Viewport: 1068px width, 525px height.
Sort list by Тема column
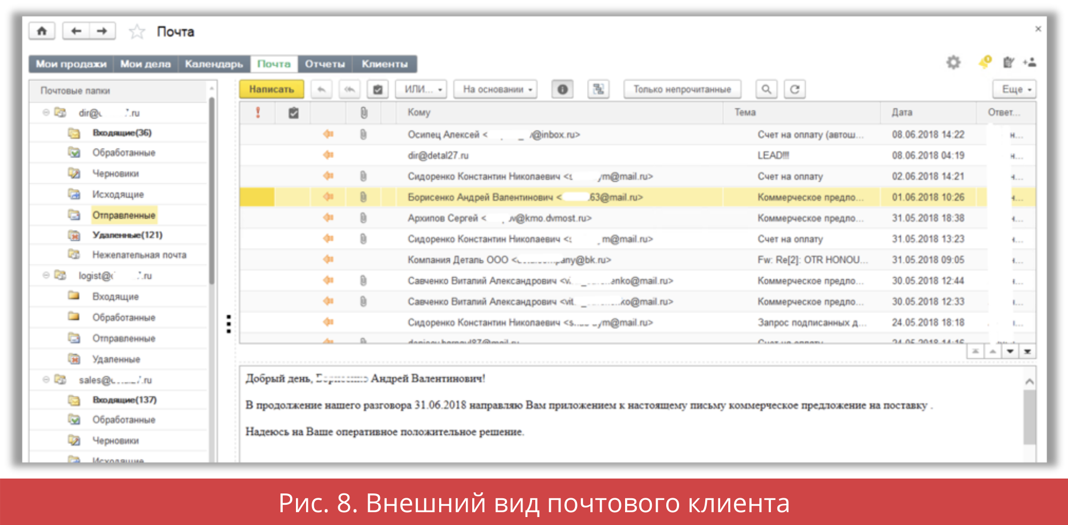(x=801, y=112)
